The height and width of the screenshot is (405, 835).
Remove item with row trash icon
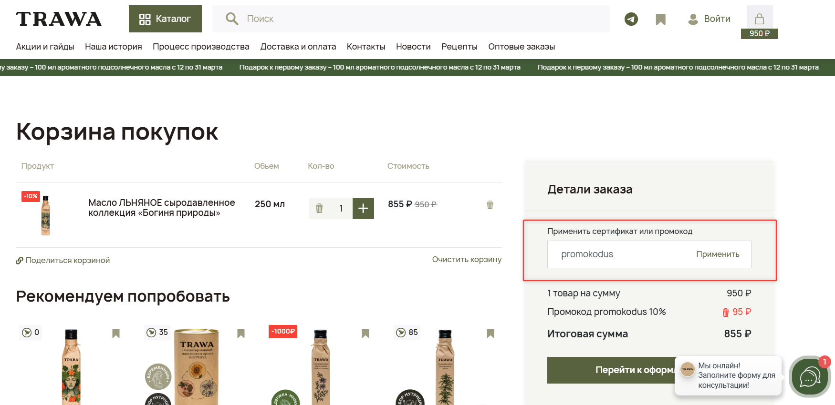tap(490, 205)
